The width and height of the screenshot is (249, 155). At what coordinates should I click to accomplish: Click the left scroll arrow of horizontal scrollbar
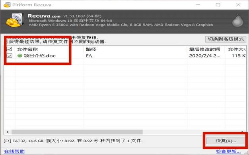(8, 132)
